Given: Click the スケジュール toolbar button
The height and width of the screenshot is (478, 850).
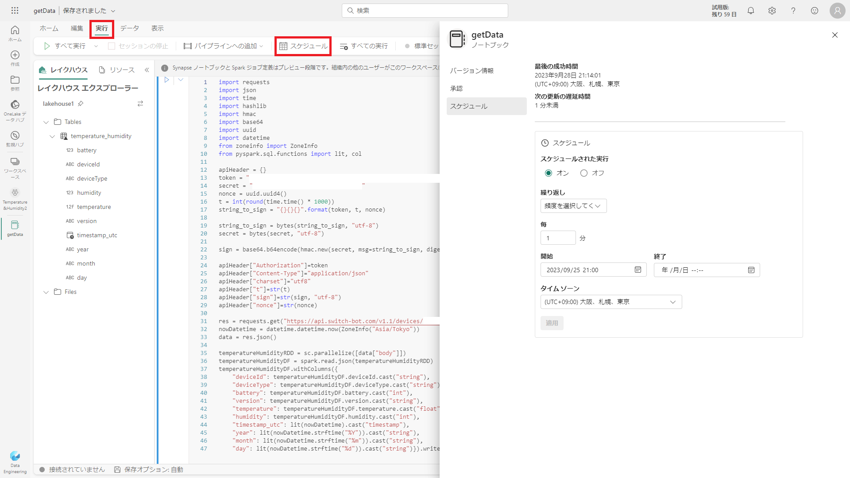Looking at the screenshot, I should (303, 46).
